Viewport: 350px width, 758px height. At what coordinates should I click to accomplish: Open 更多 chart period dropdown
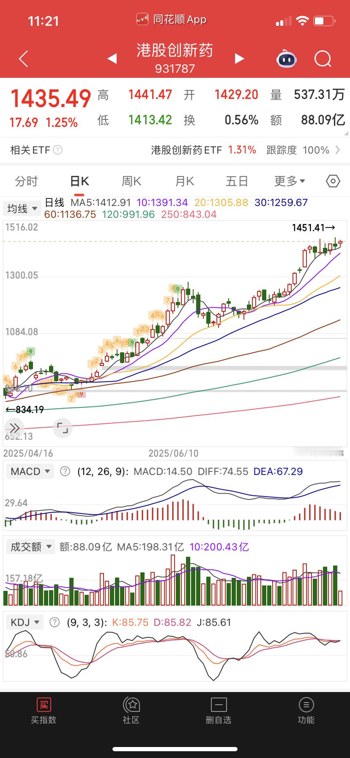click(x=290, y=181)
